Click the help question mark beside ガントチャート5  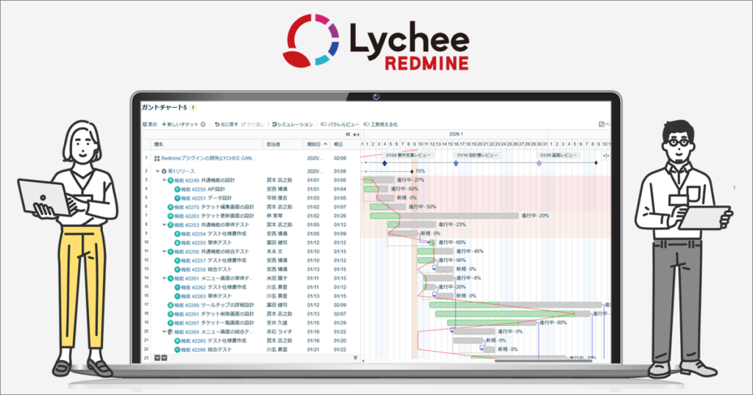click(193, 108)
